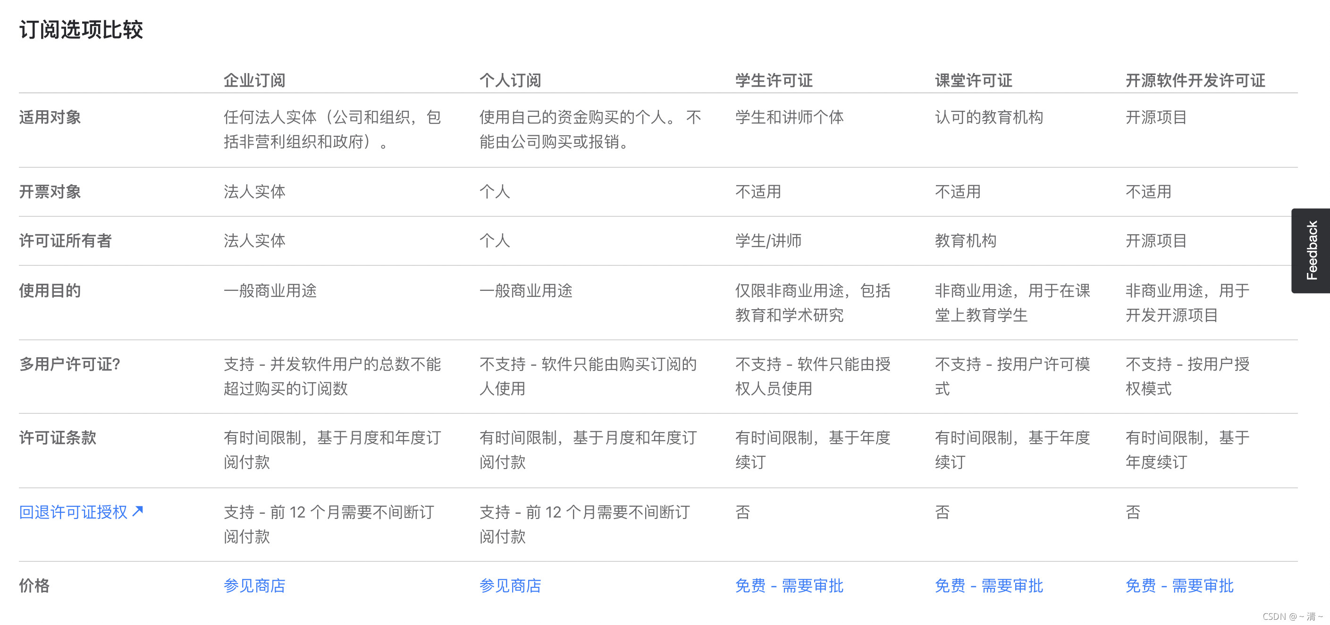1330x625 pixels.
Task: Click 否 under 学生许可证
Action: pyautogui.click(x=742, y=511)
